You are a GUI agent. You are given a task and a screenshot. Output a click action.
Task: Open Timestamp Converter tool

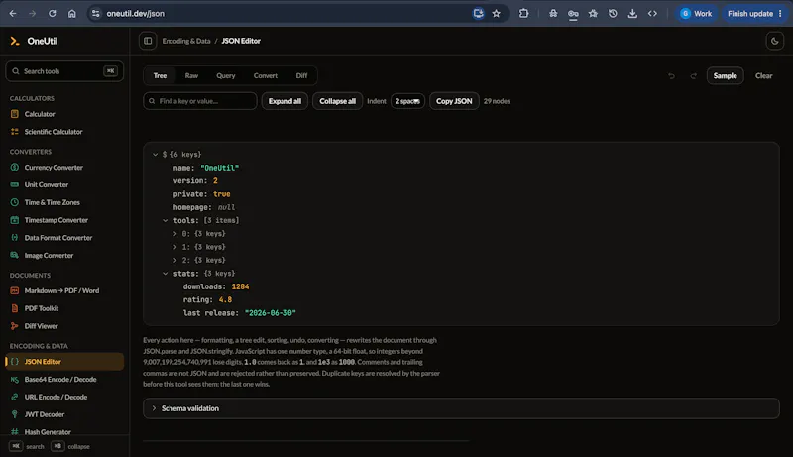[x=64, y=220]
